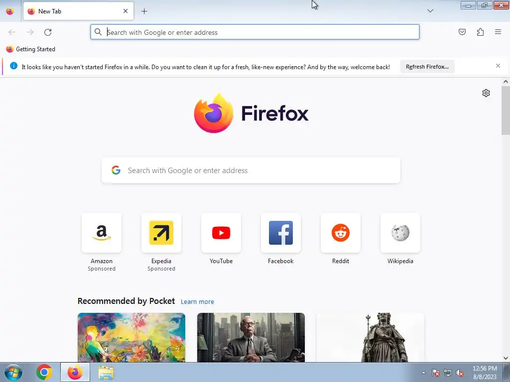Open a new tab with the plus button
This screenshot has width=510, height=382.
pos(144,11)
